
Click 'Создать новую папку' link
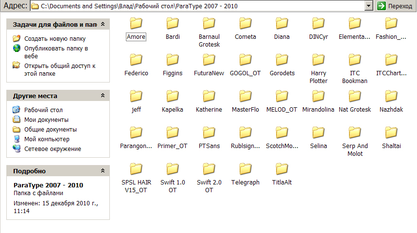point(55,39)
